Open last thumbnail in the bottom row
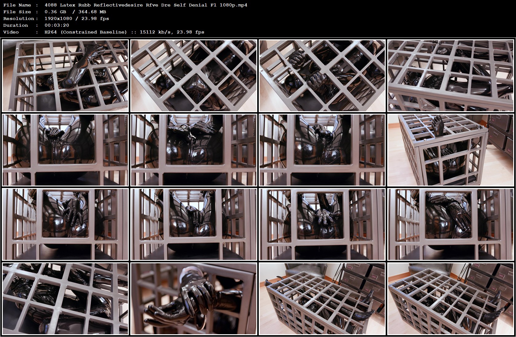 tap(451, 299)
